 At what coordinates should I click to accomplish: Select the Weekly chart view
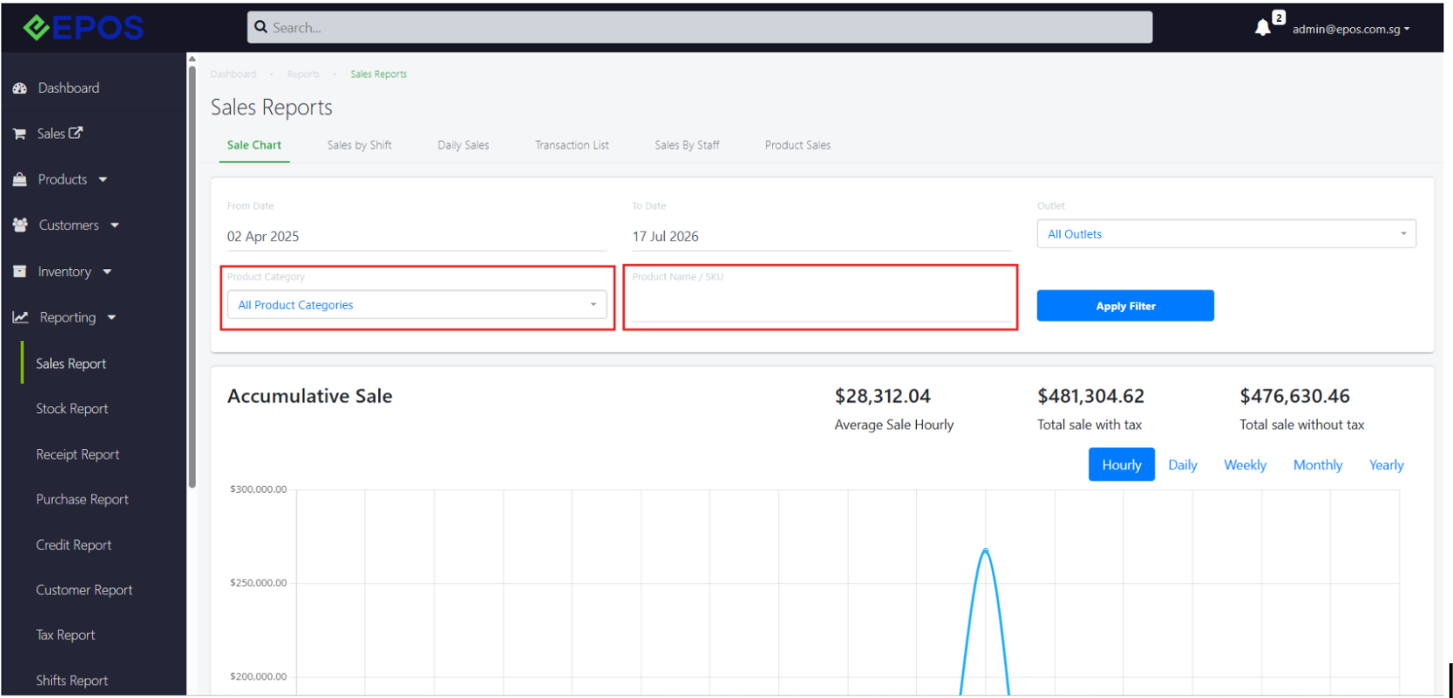point(1245,465)
